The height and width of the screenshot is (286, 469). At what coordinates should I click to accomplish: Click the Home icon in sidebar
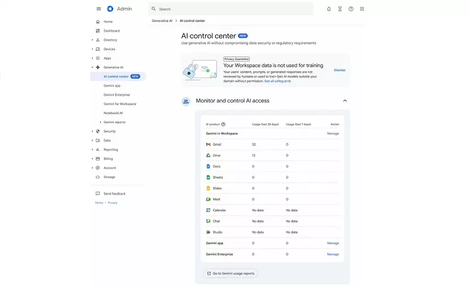[x=98, y=21]
